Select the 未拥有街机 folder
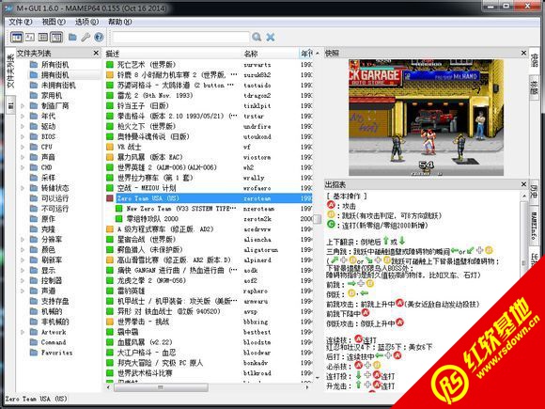The width and height of the screenshot is (545, 409). coord(58,86)
